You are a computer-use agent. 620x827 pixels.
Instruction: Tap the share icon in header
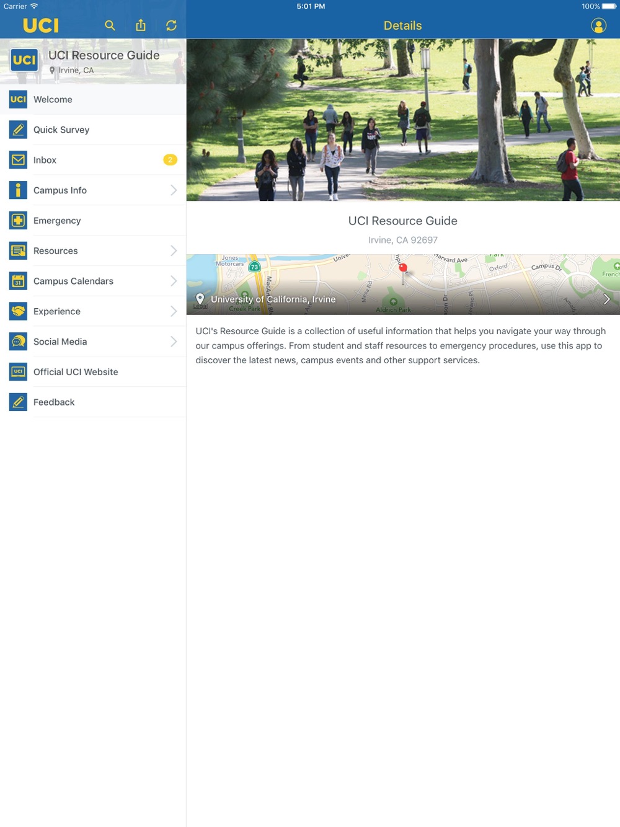[141, 25]
